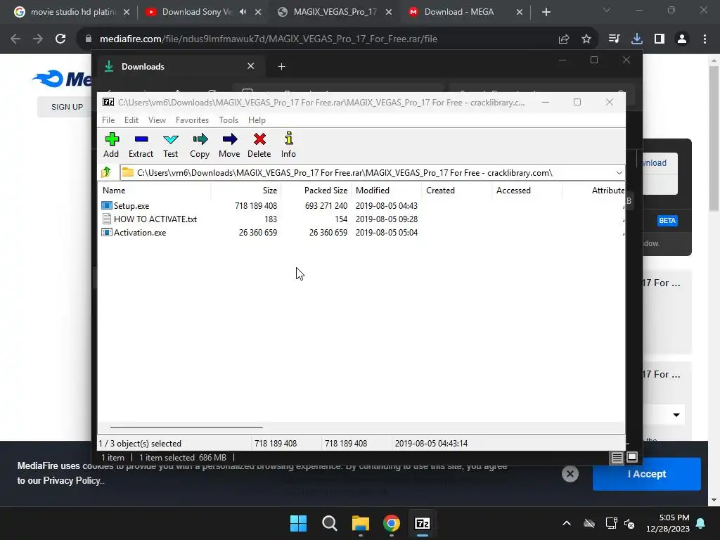
Task: Select the Copy toolbar icon
Action: point(200,145)
